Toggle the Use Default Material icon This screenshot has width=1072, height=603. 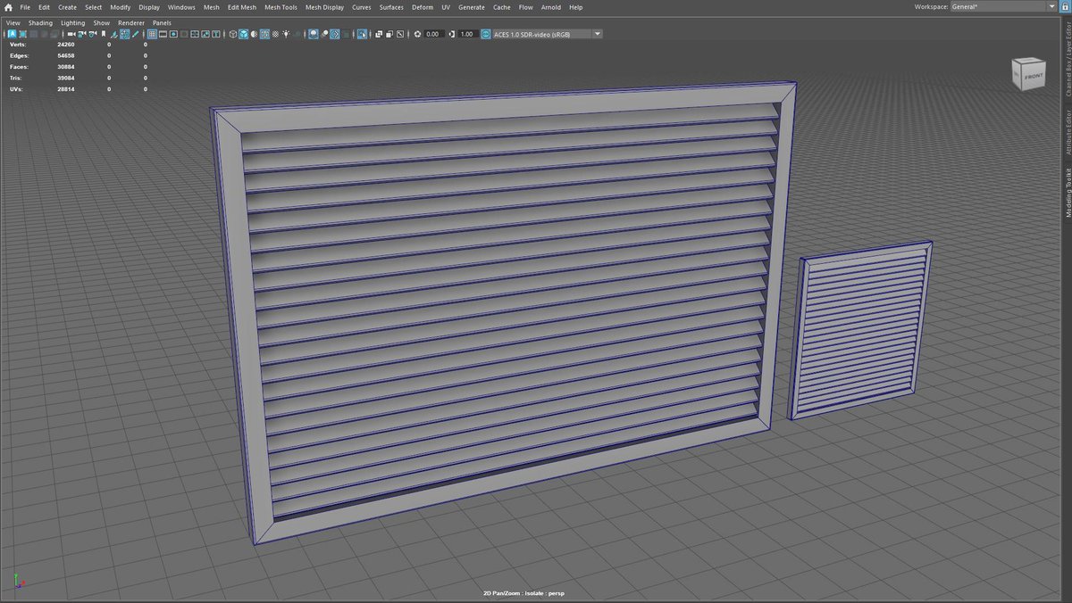pyautogui.click(x=255, y=34)
